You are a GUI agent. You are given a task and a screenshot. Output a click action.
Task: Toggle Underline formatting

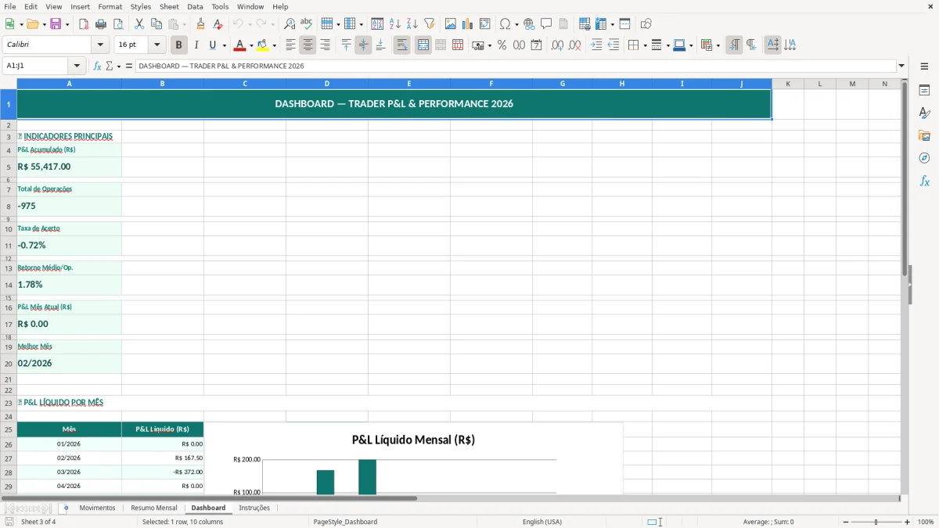(212, 45)
